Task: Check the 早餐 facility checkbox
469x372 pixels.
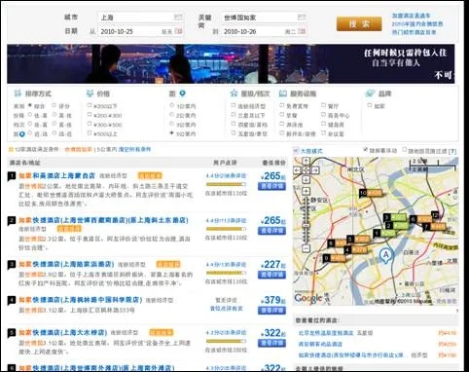Action: click(281, 115)
